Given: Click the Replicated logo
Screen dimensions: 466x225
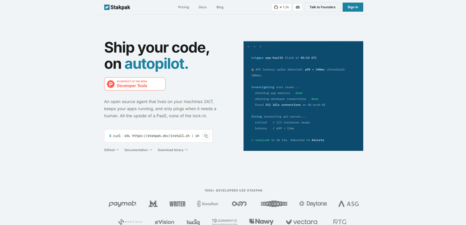Looking at the screenshot, I should [x=274, y=203].
